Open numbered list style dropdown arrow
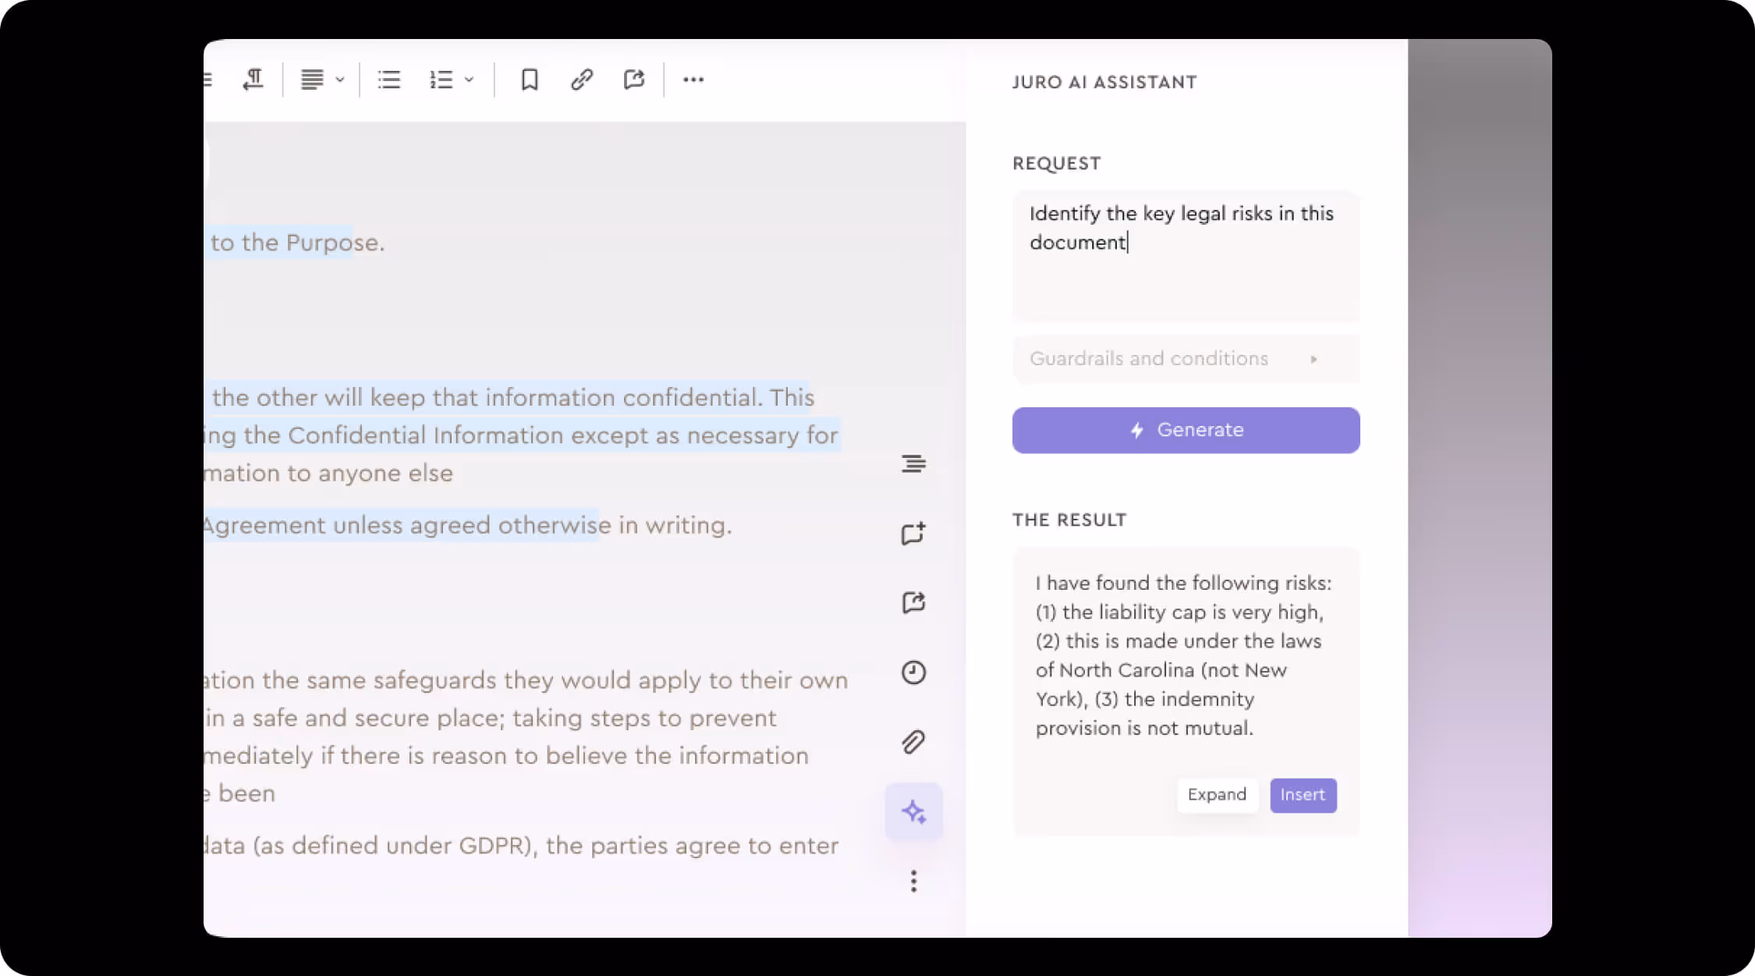 pos(469,80)
